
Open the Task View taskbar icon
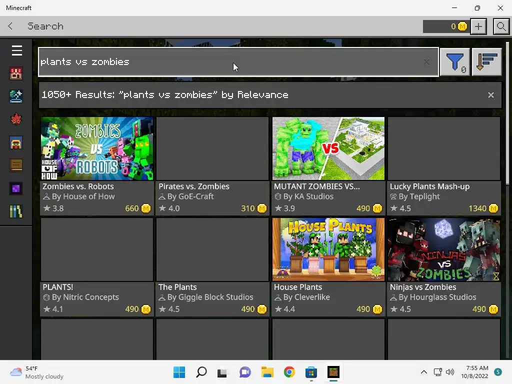223,372
